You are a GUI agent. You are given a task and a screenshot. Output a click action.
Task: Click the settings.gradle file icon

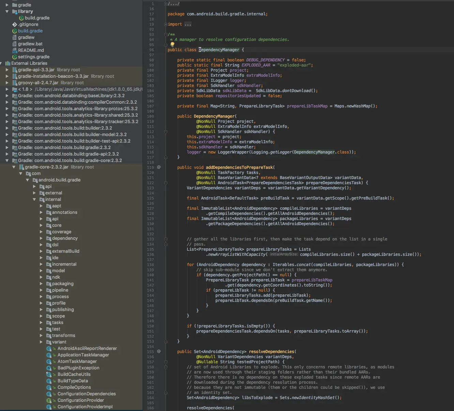point(14,57)
